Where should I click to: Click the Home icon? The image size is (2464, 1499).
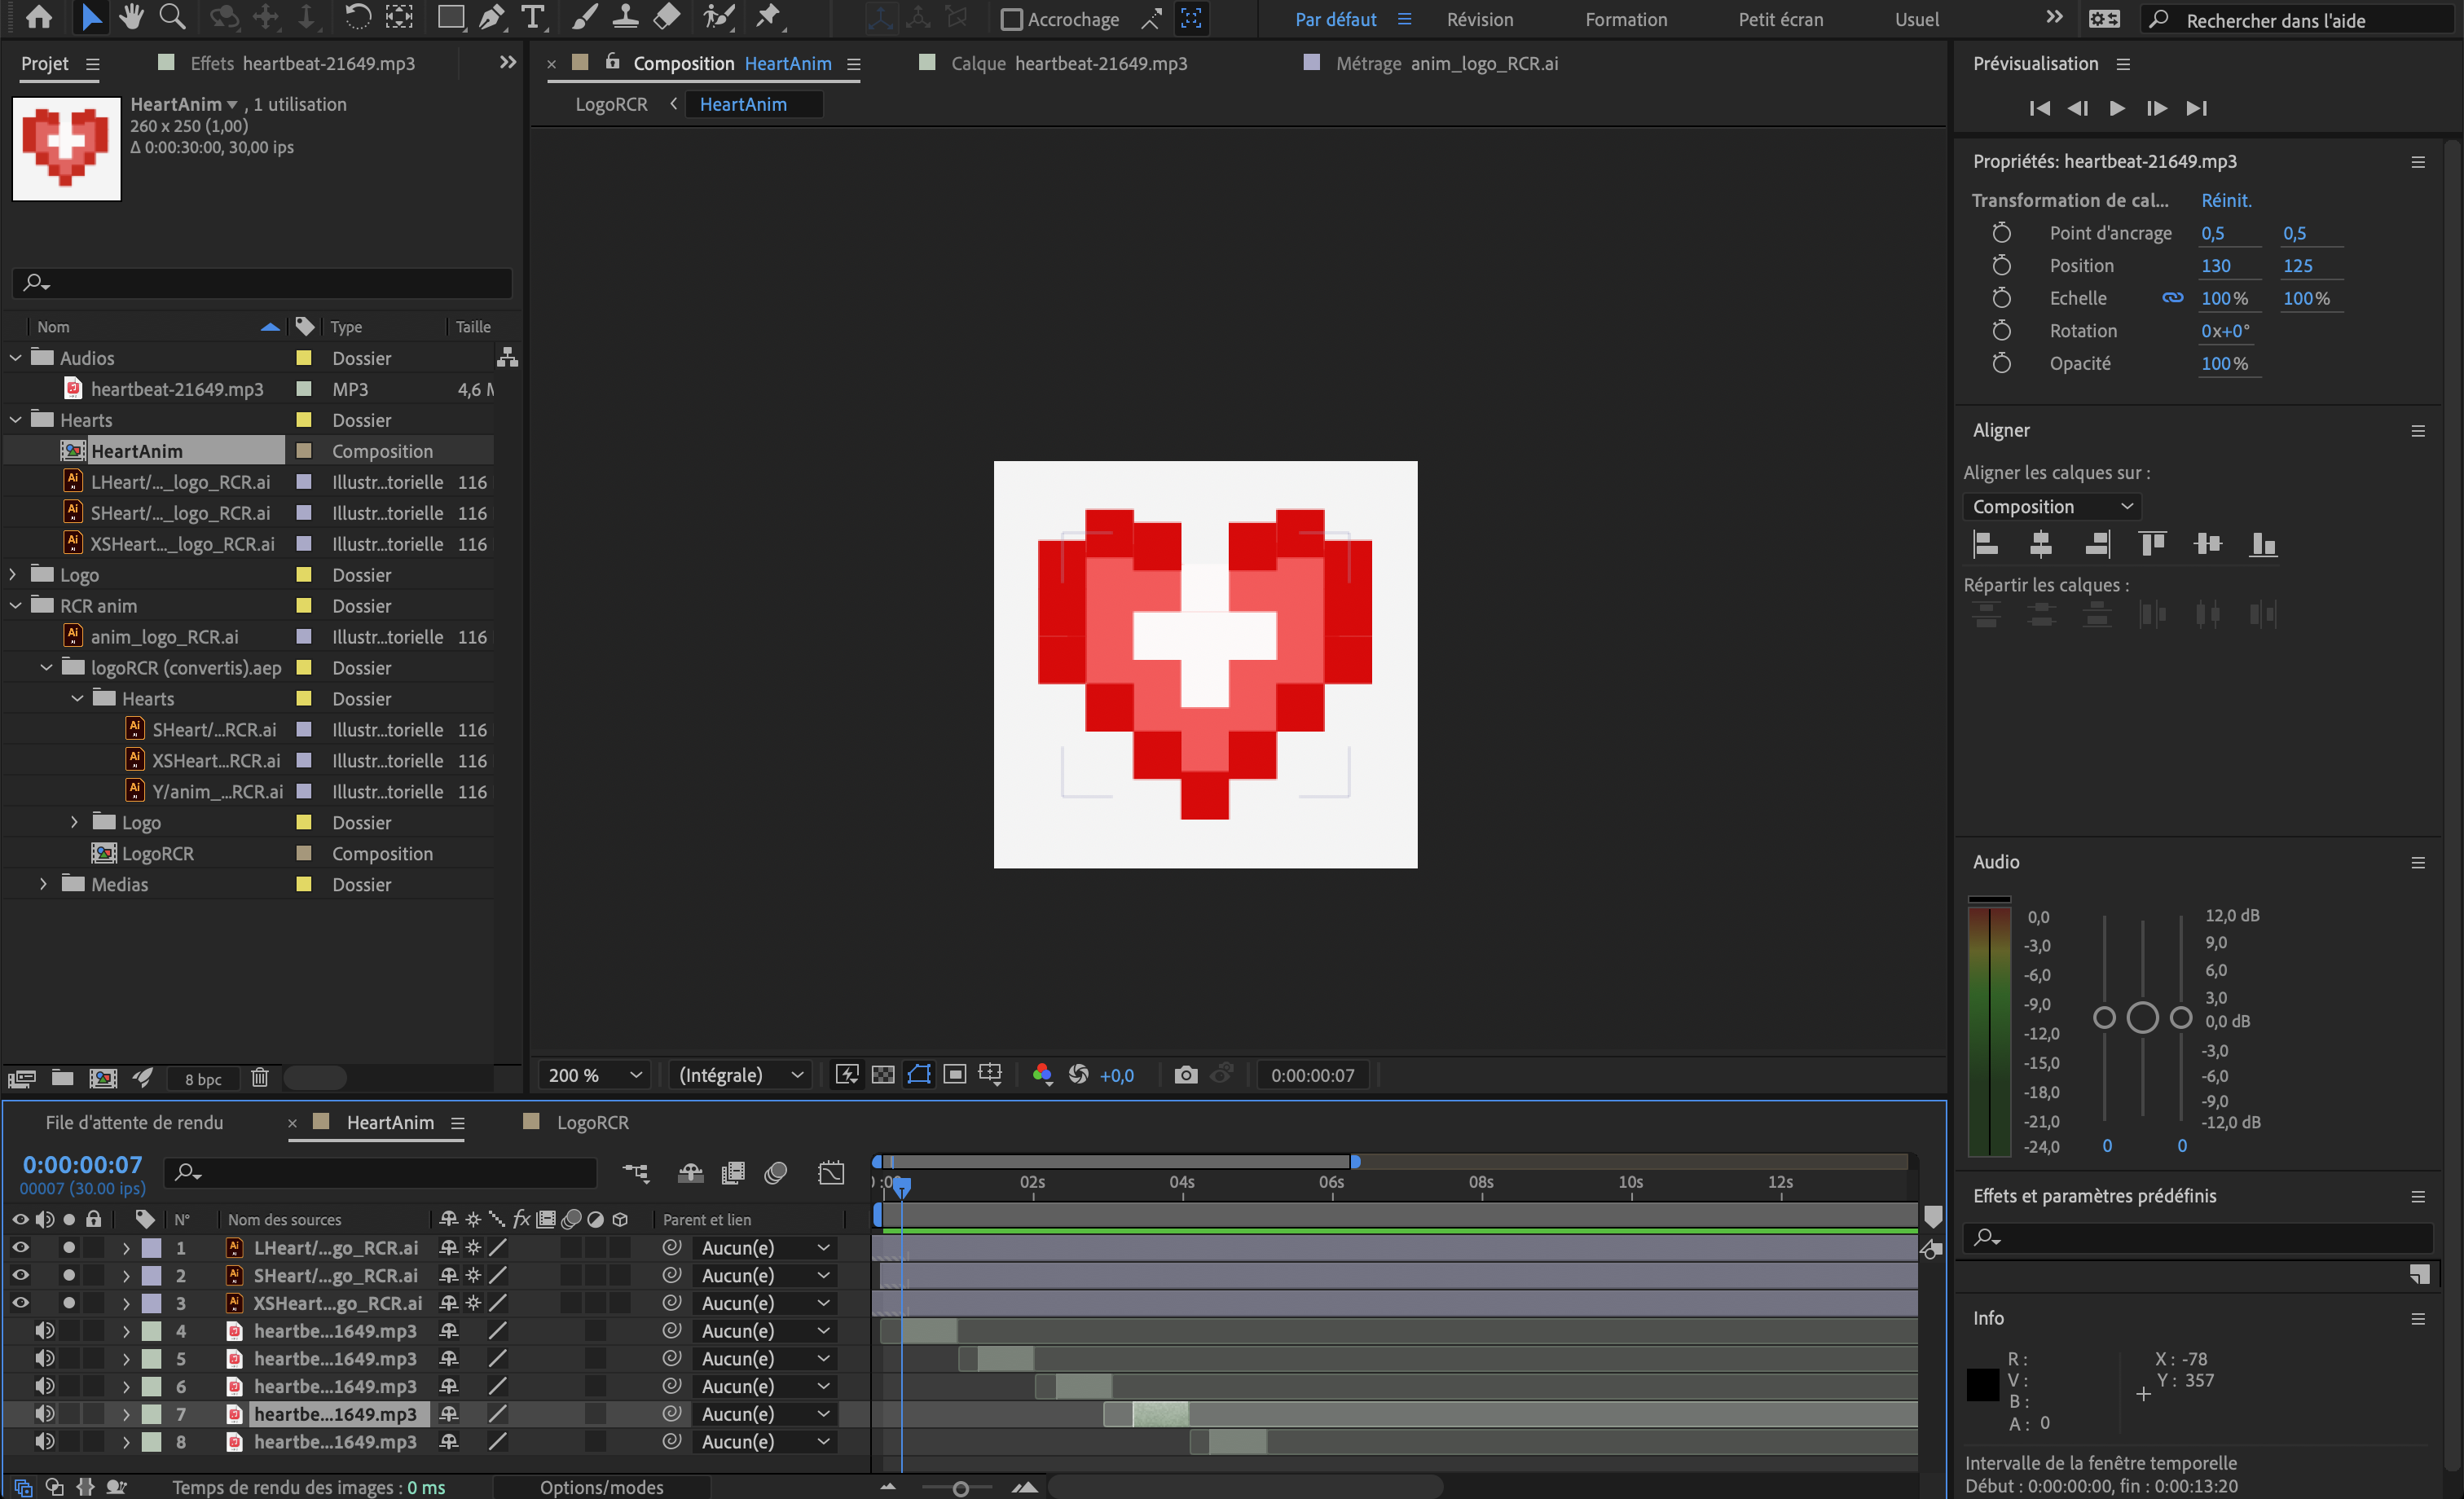39,17
